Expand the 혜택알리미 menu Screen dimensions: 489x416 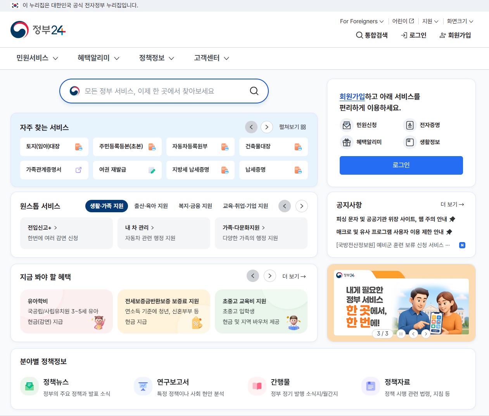click(98, 58)
